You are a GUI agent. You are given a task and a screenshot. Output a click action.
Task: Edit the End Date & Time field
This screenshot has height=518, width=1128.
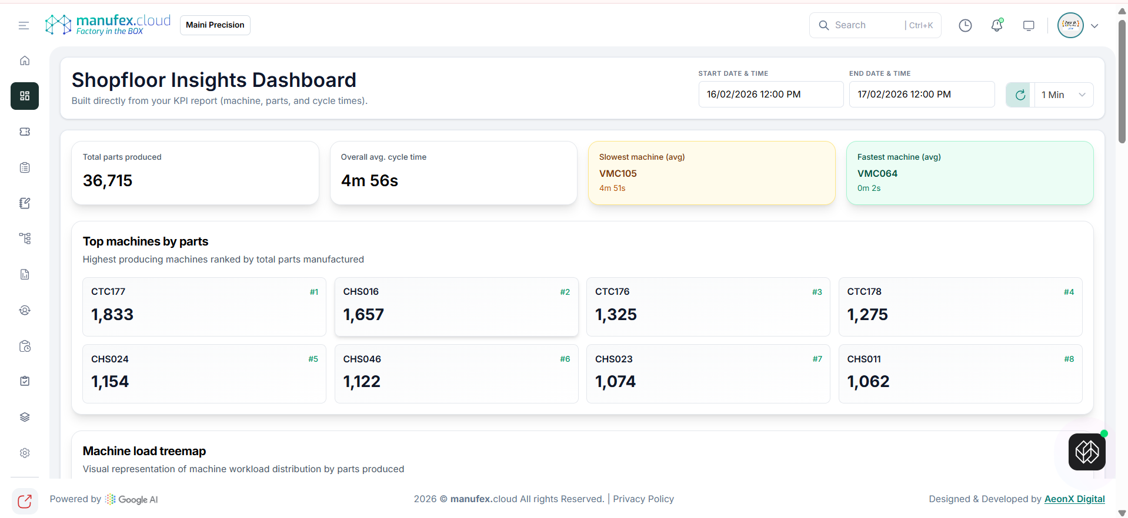point(922,95)
